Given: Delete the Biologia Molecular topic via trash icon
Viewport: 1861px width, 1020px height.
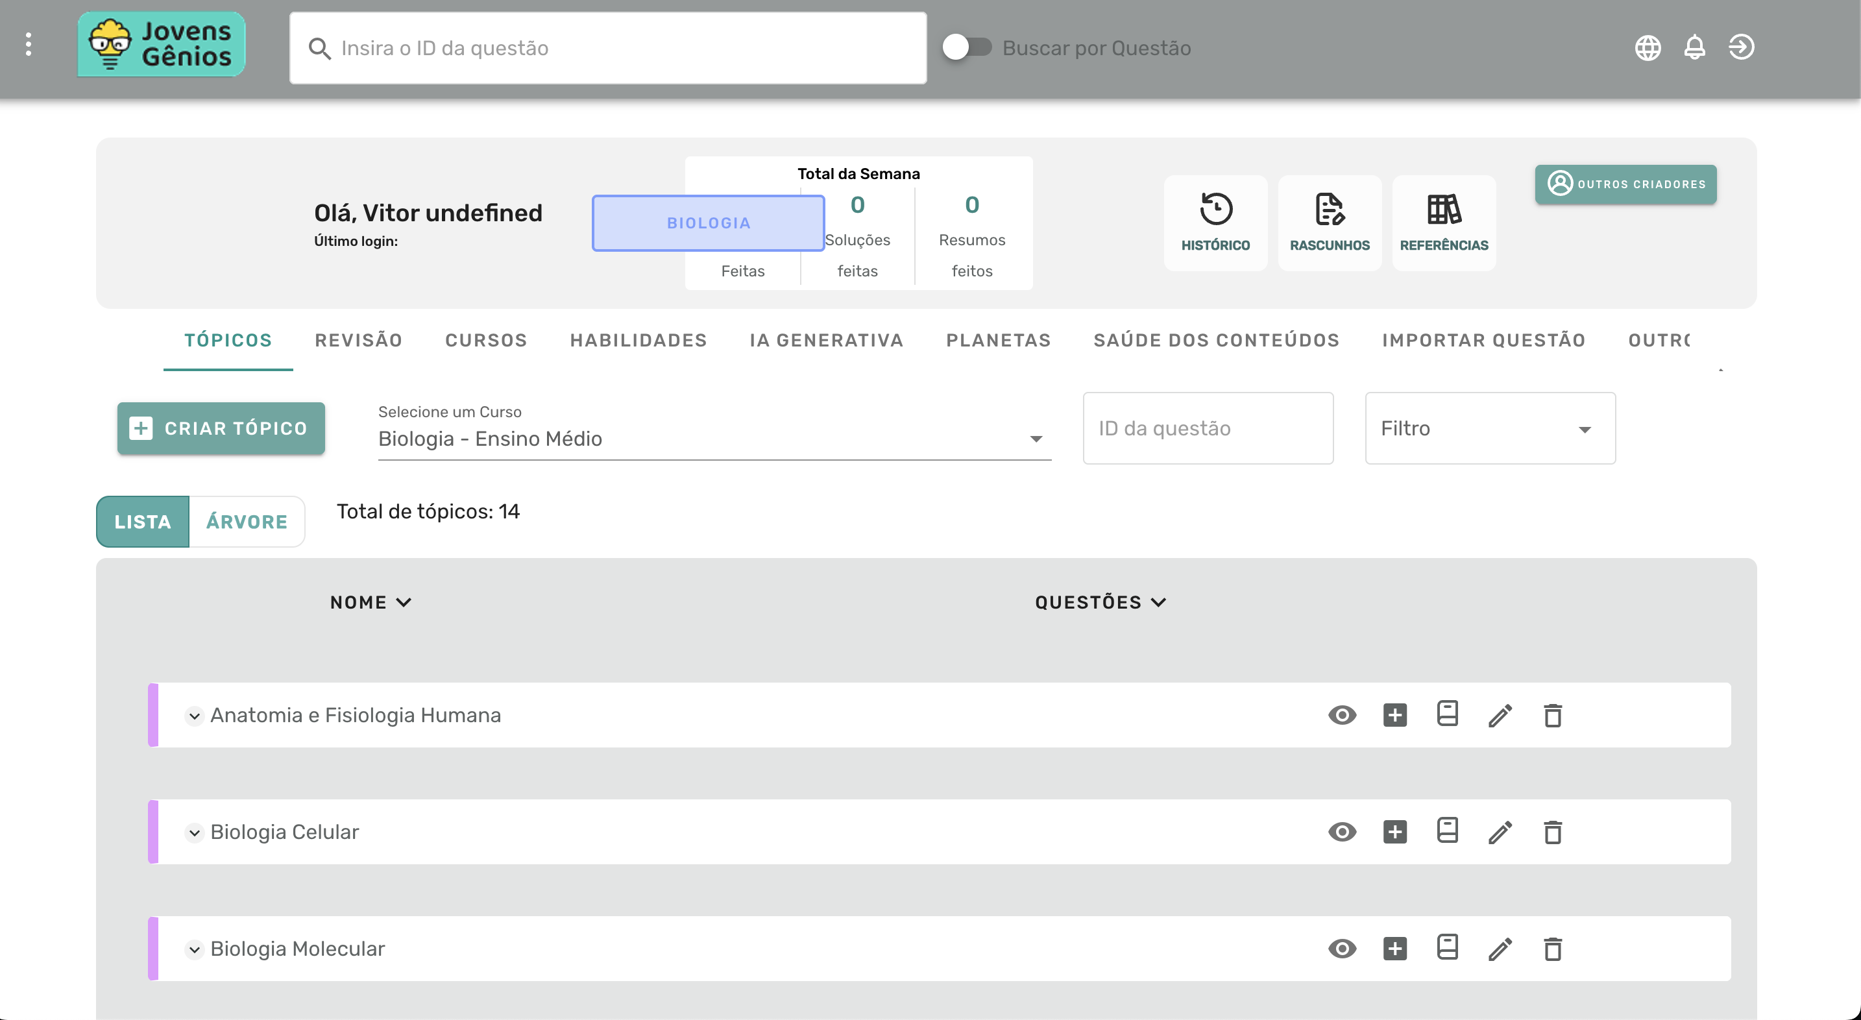Looking at the screenshot, I should coord(1554,949).
